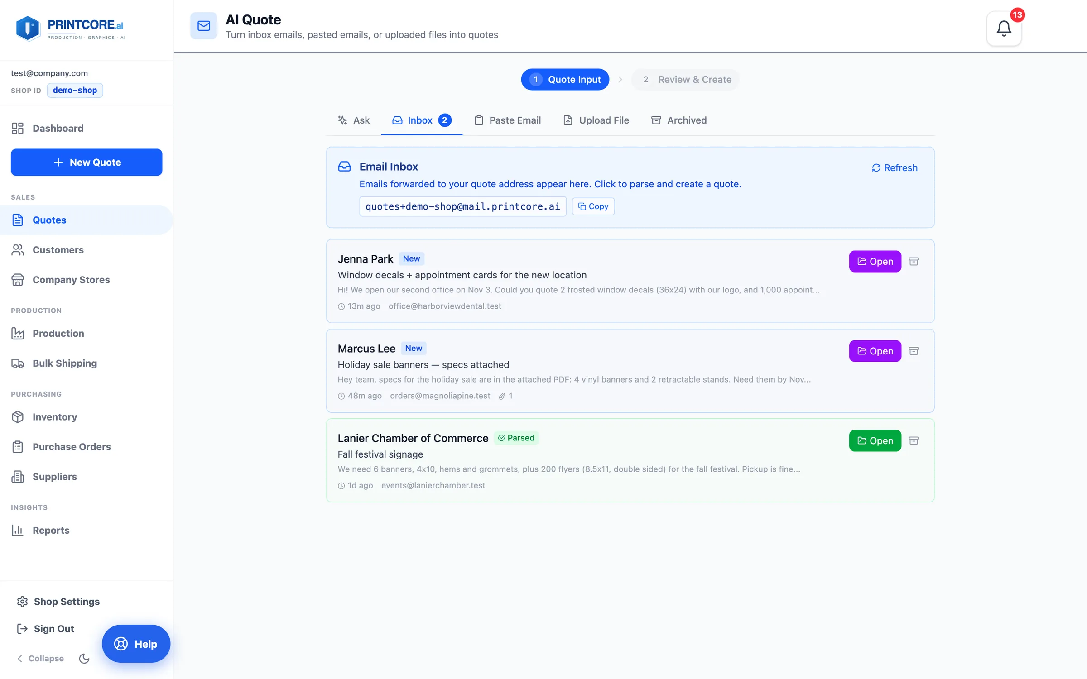
Task: Click the New Quote button
Action: pos(87,162)
